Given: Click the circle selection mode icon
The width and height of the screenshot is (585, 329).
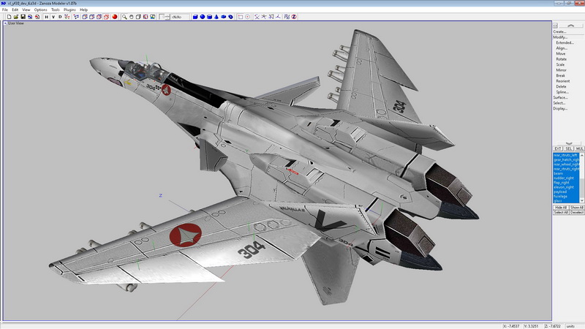Looking at the screenshot, I should coord(247,17).
